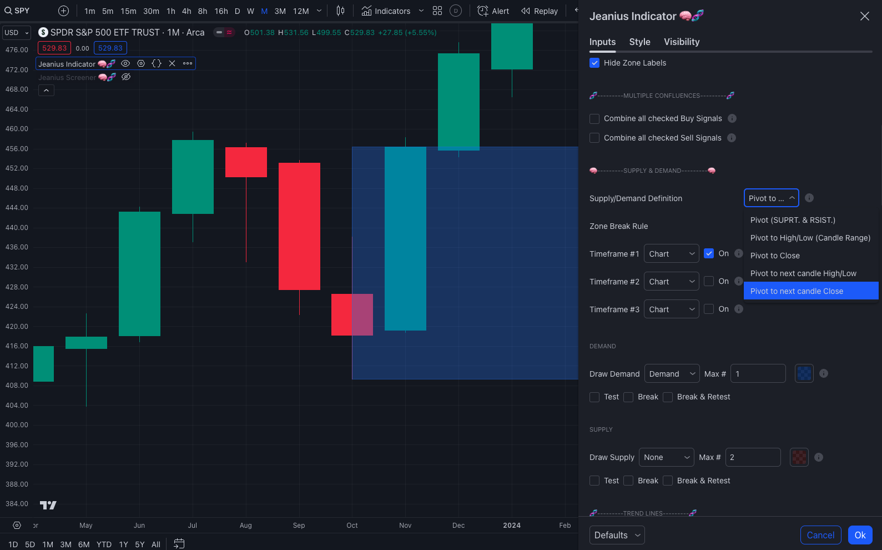Open the SPY symbol search

[x=17, y=11]
